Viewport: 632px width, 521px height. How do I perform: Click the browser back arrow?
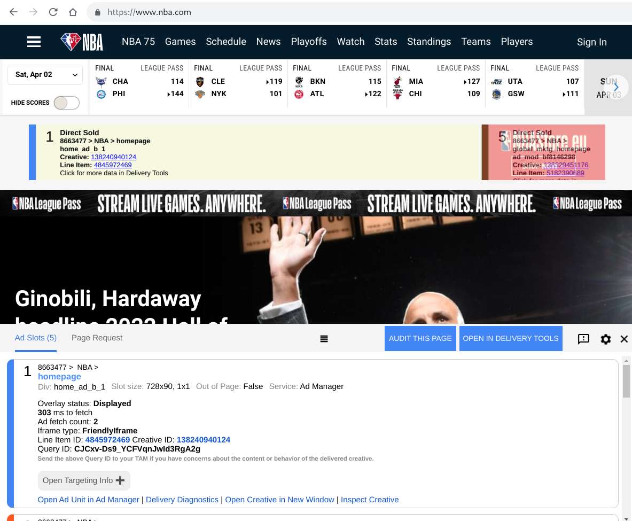(x=13, y=12)
